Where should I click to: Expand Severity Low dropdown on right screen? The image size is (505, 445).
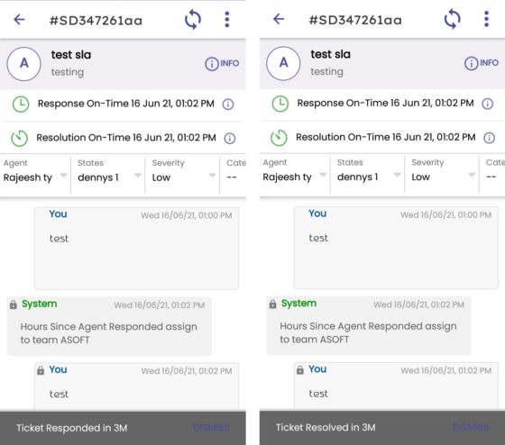point(442,175)
